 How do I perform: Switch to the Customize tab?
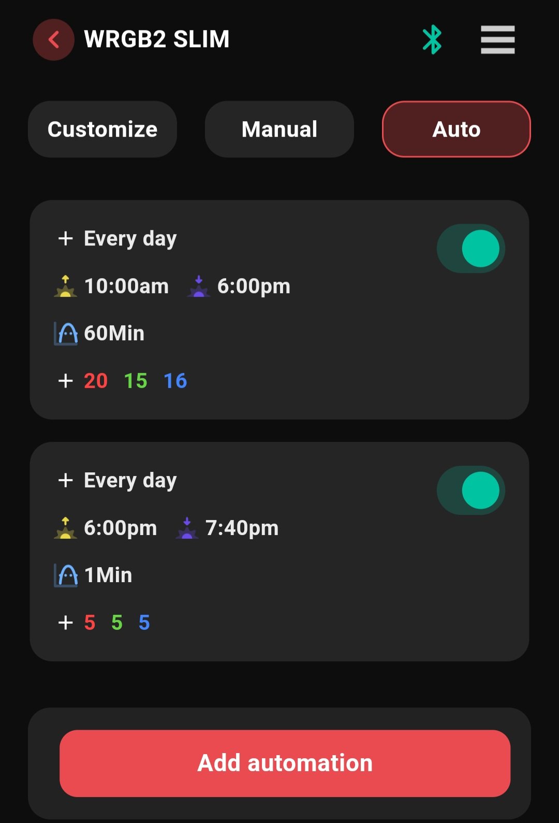coord(102,129)
